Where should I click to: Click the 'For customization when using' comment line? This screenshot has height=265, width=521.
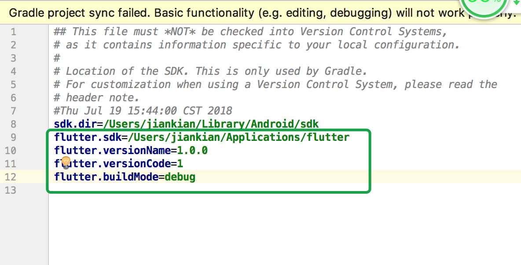click(275, 85)
